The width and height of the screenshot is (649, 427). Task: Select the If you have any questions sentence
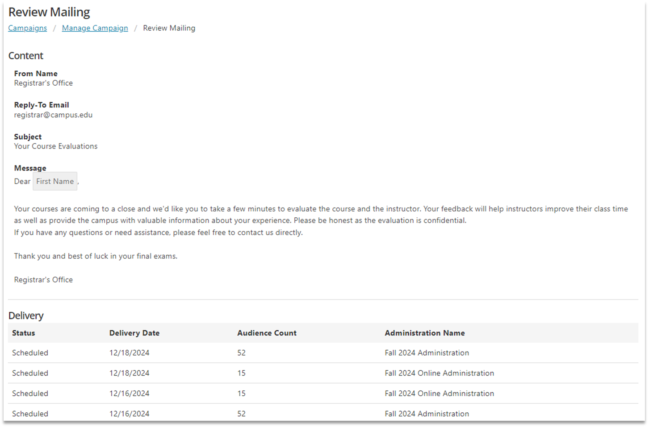point(158,232)
